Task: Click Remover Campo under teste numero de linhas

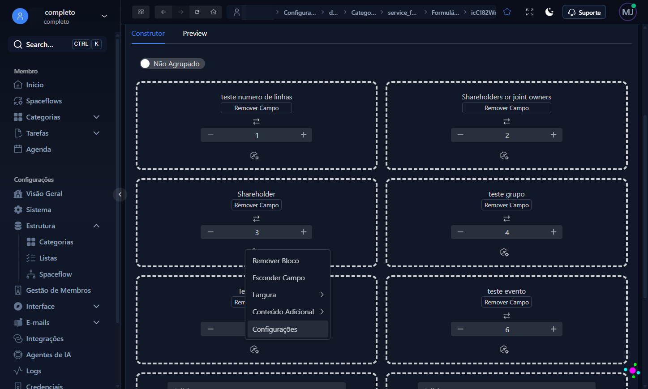Action: tap(256, 108)
